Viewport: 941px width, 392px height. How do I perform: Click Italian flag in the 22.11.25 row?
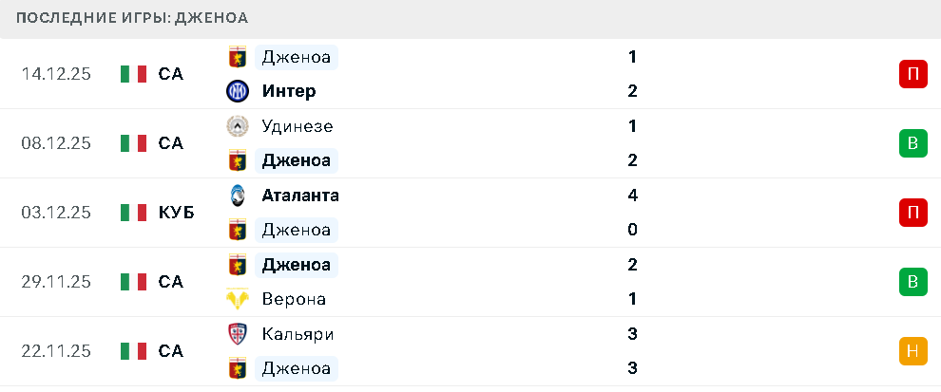tap(133, 351)
